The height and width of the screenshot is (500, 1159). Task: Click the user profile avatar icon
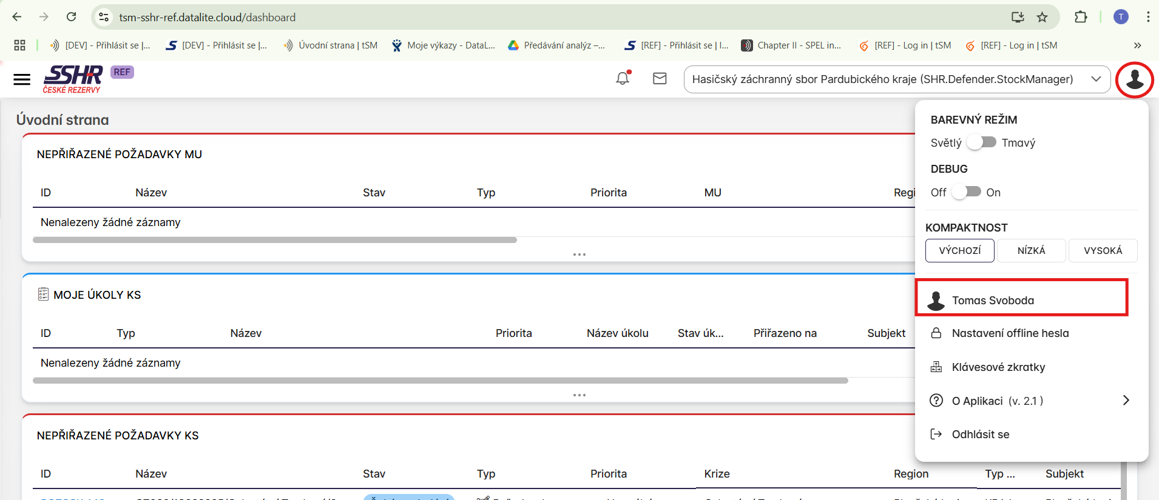(x=1134, y=79)
